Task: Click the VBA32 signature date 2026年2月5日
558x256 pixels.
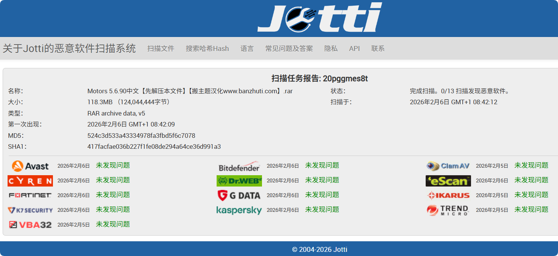Action: (74, 225)
